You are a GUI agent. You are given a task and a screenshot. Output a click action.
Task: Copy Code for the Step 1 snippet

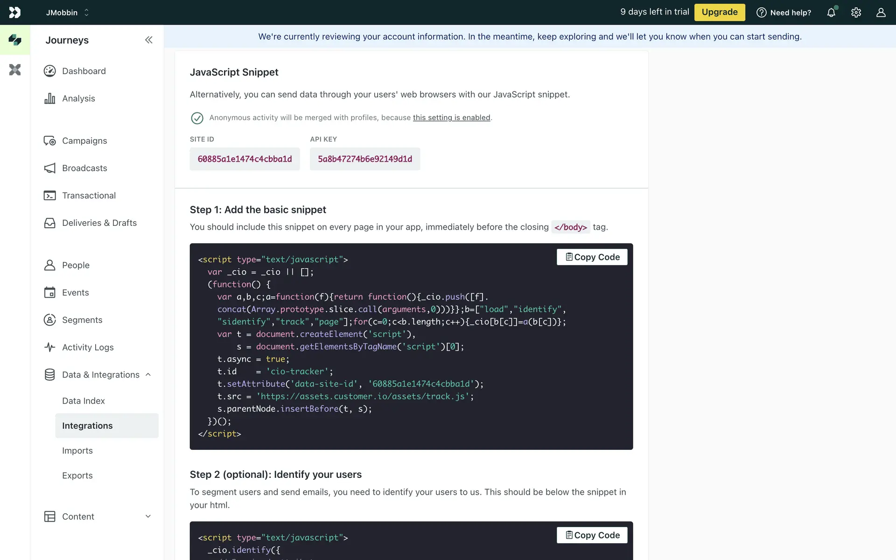(x=592, y=257)
